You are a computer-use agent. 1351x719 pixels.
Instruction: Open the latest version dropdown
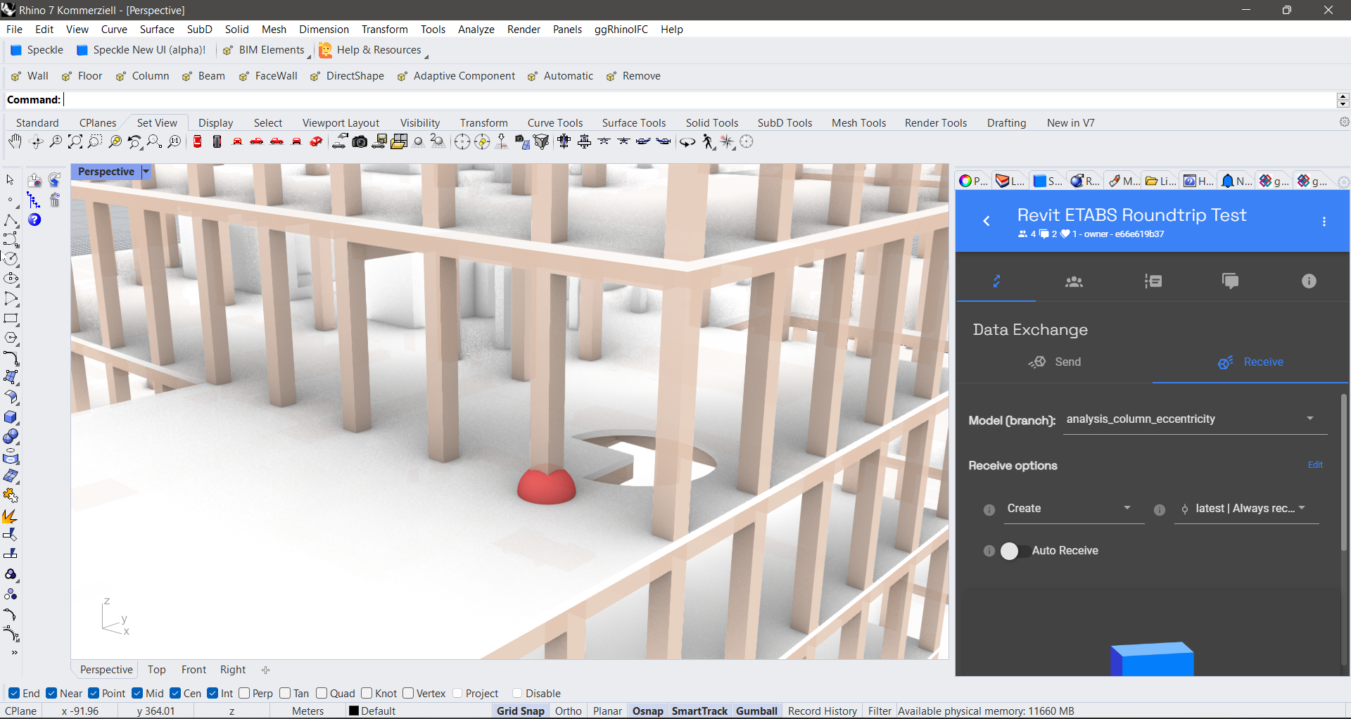point(1246,509)
